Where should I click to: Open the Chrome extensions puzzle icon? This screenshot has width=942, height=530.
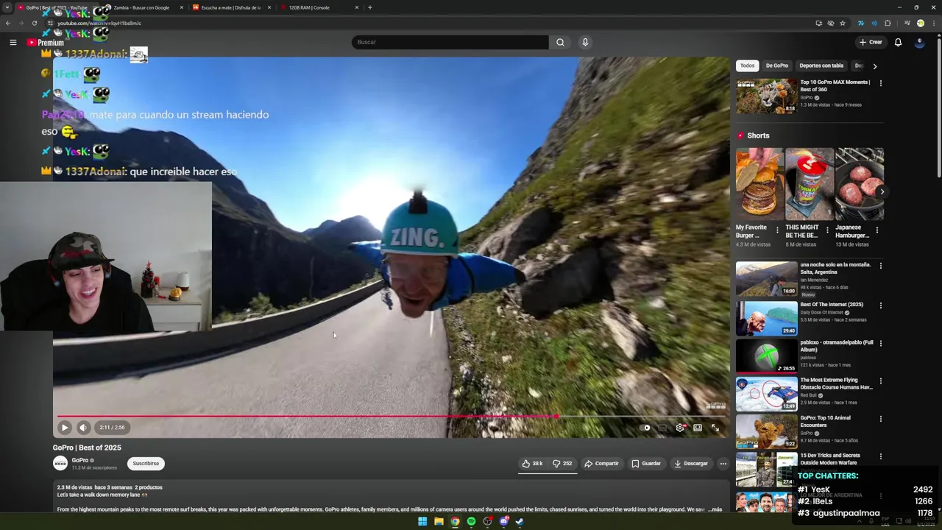click(888, 23)
